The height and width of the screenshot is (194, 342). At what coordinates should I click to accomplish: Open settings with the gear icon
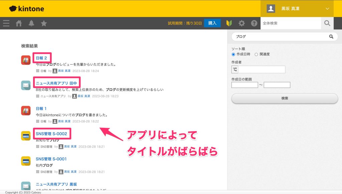tap(241, 23)
